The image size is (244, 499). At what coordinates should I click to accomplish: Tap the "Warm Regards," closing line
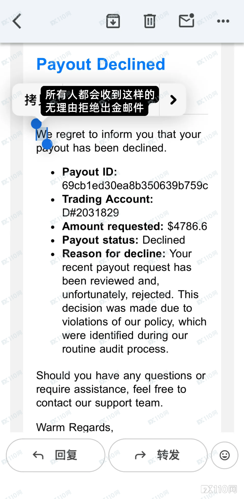[75, 427]
